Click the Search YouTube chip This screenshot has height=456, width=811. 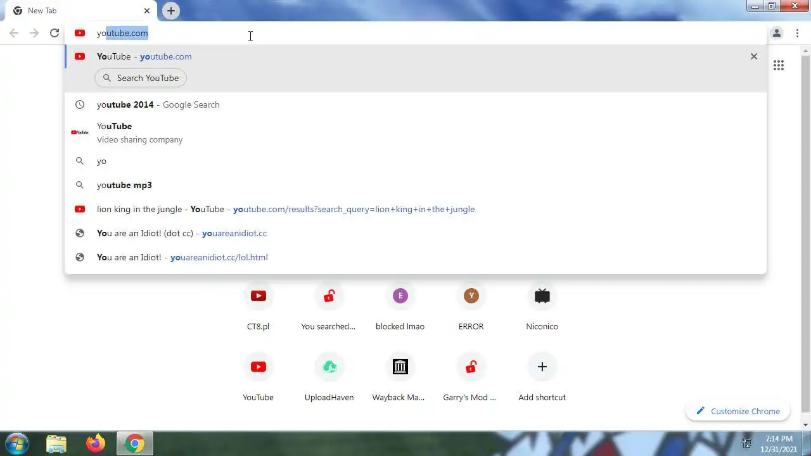141,78
